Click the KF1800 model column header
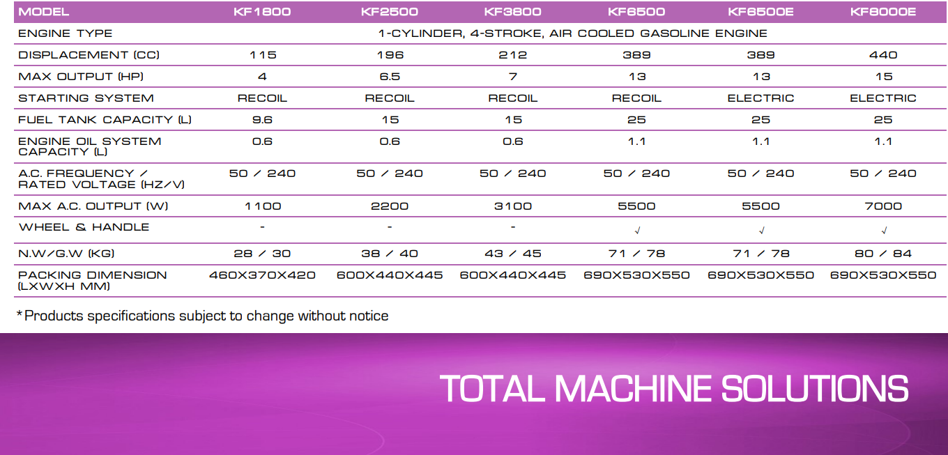Viewport: 948px width, 455px height. (x=262, y=12)
